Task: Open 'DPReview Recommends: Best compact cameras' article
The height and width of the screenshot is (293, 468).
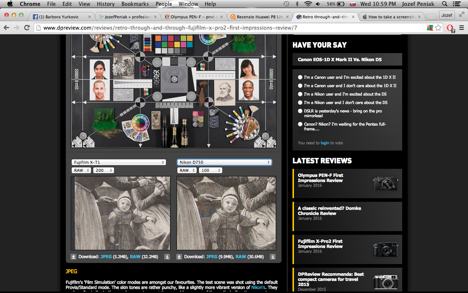Action: (x=331, y=279)
